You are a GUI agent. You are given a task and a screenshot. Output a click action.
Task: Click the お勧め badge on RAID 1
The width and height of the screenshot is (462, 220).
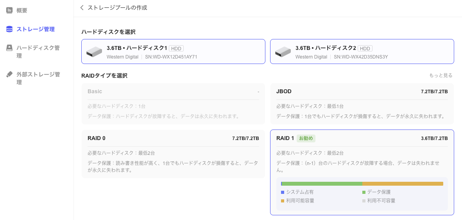point(306,138)
